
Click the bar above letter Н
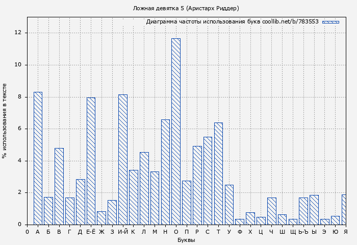[165, 172]
